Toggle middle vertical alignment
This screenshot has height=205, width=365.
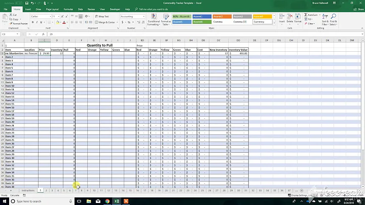77,16
